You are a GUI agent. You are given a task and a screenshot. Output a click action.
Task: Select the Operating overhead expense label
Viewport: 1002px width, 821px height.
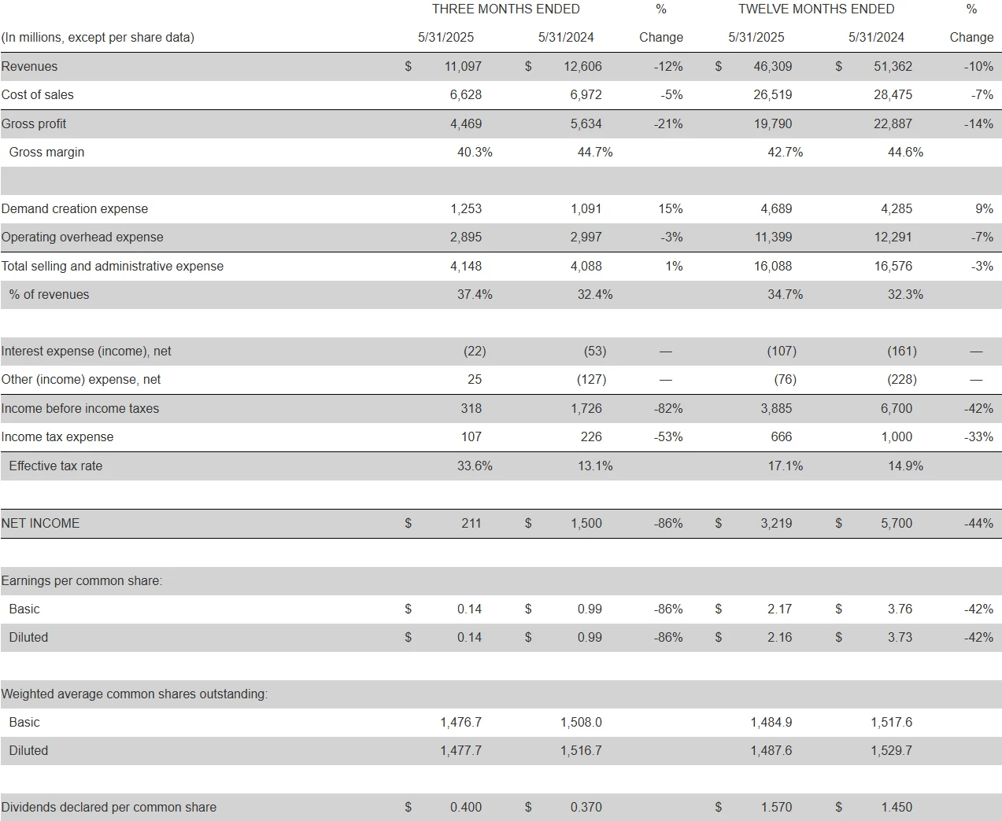pyautogui.click(x=83, y=237)
